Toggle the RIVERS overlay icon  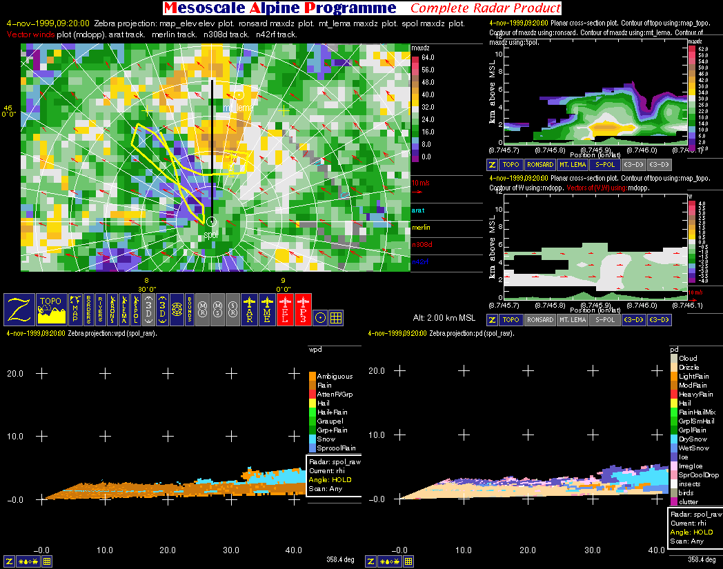click(101, 310)
